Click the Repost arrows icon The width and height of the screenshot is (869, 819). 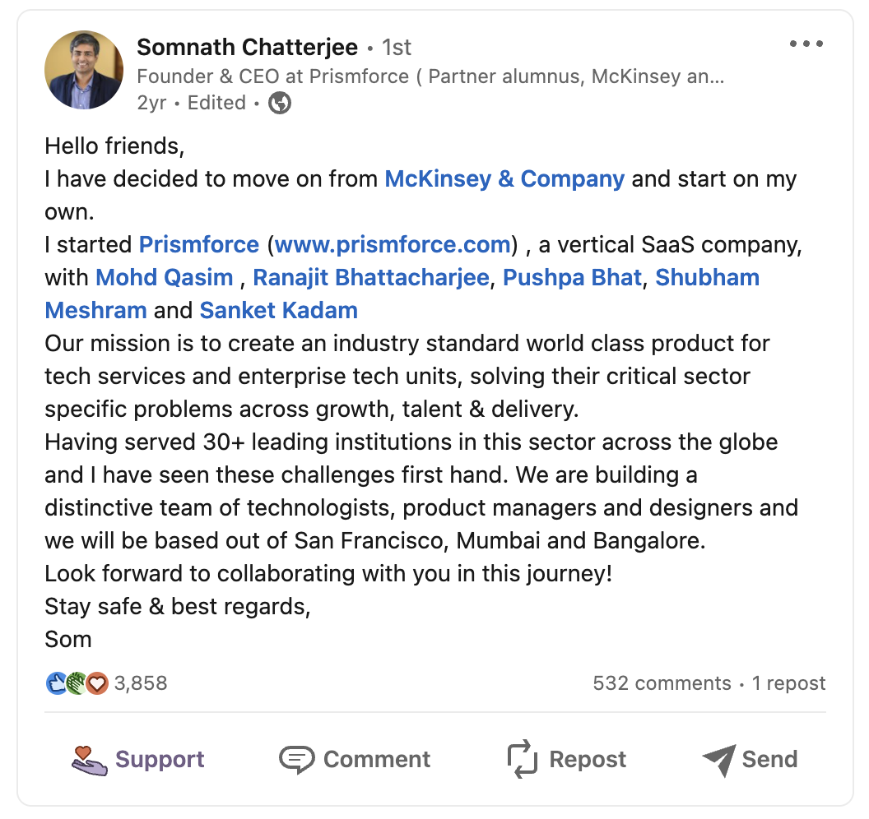[x=523, y=758]
